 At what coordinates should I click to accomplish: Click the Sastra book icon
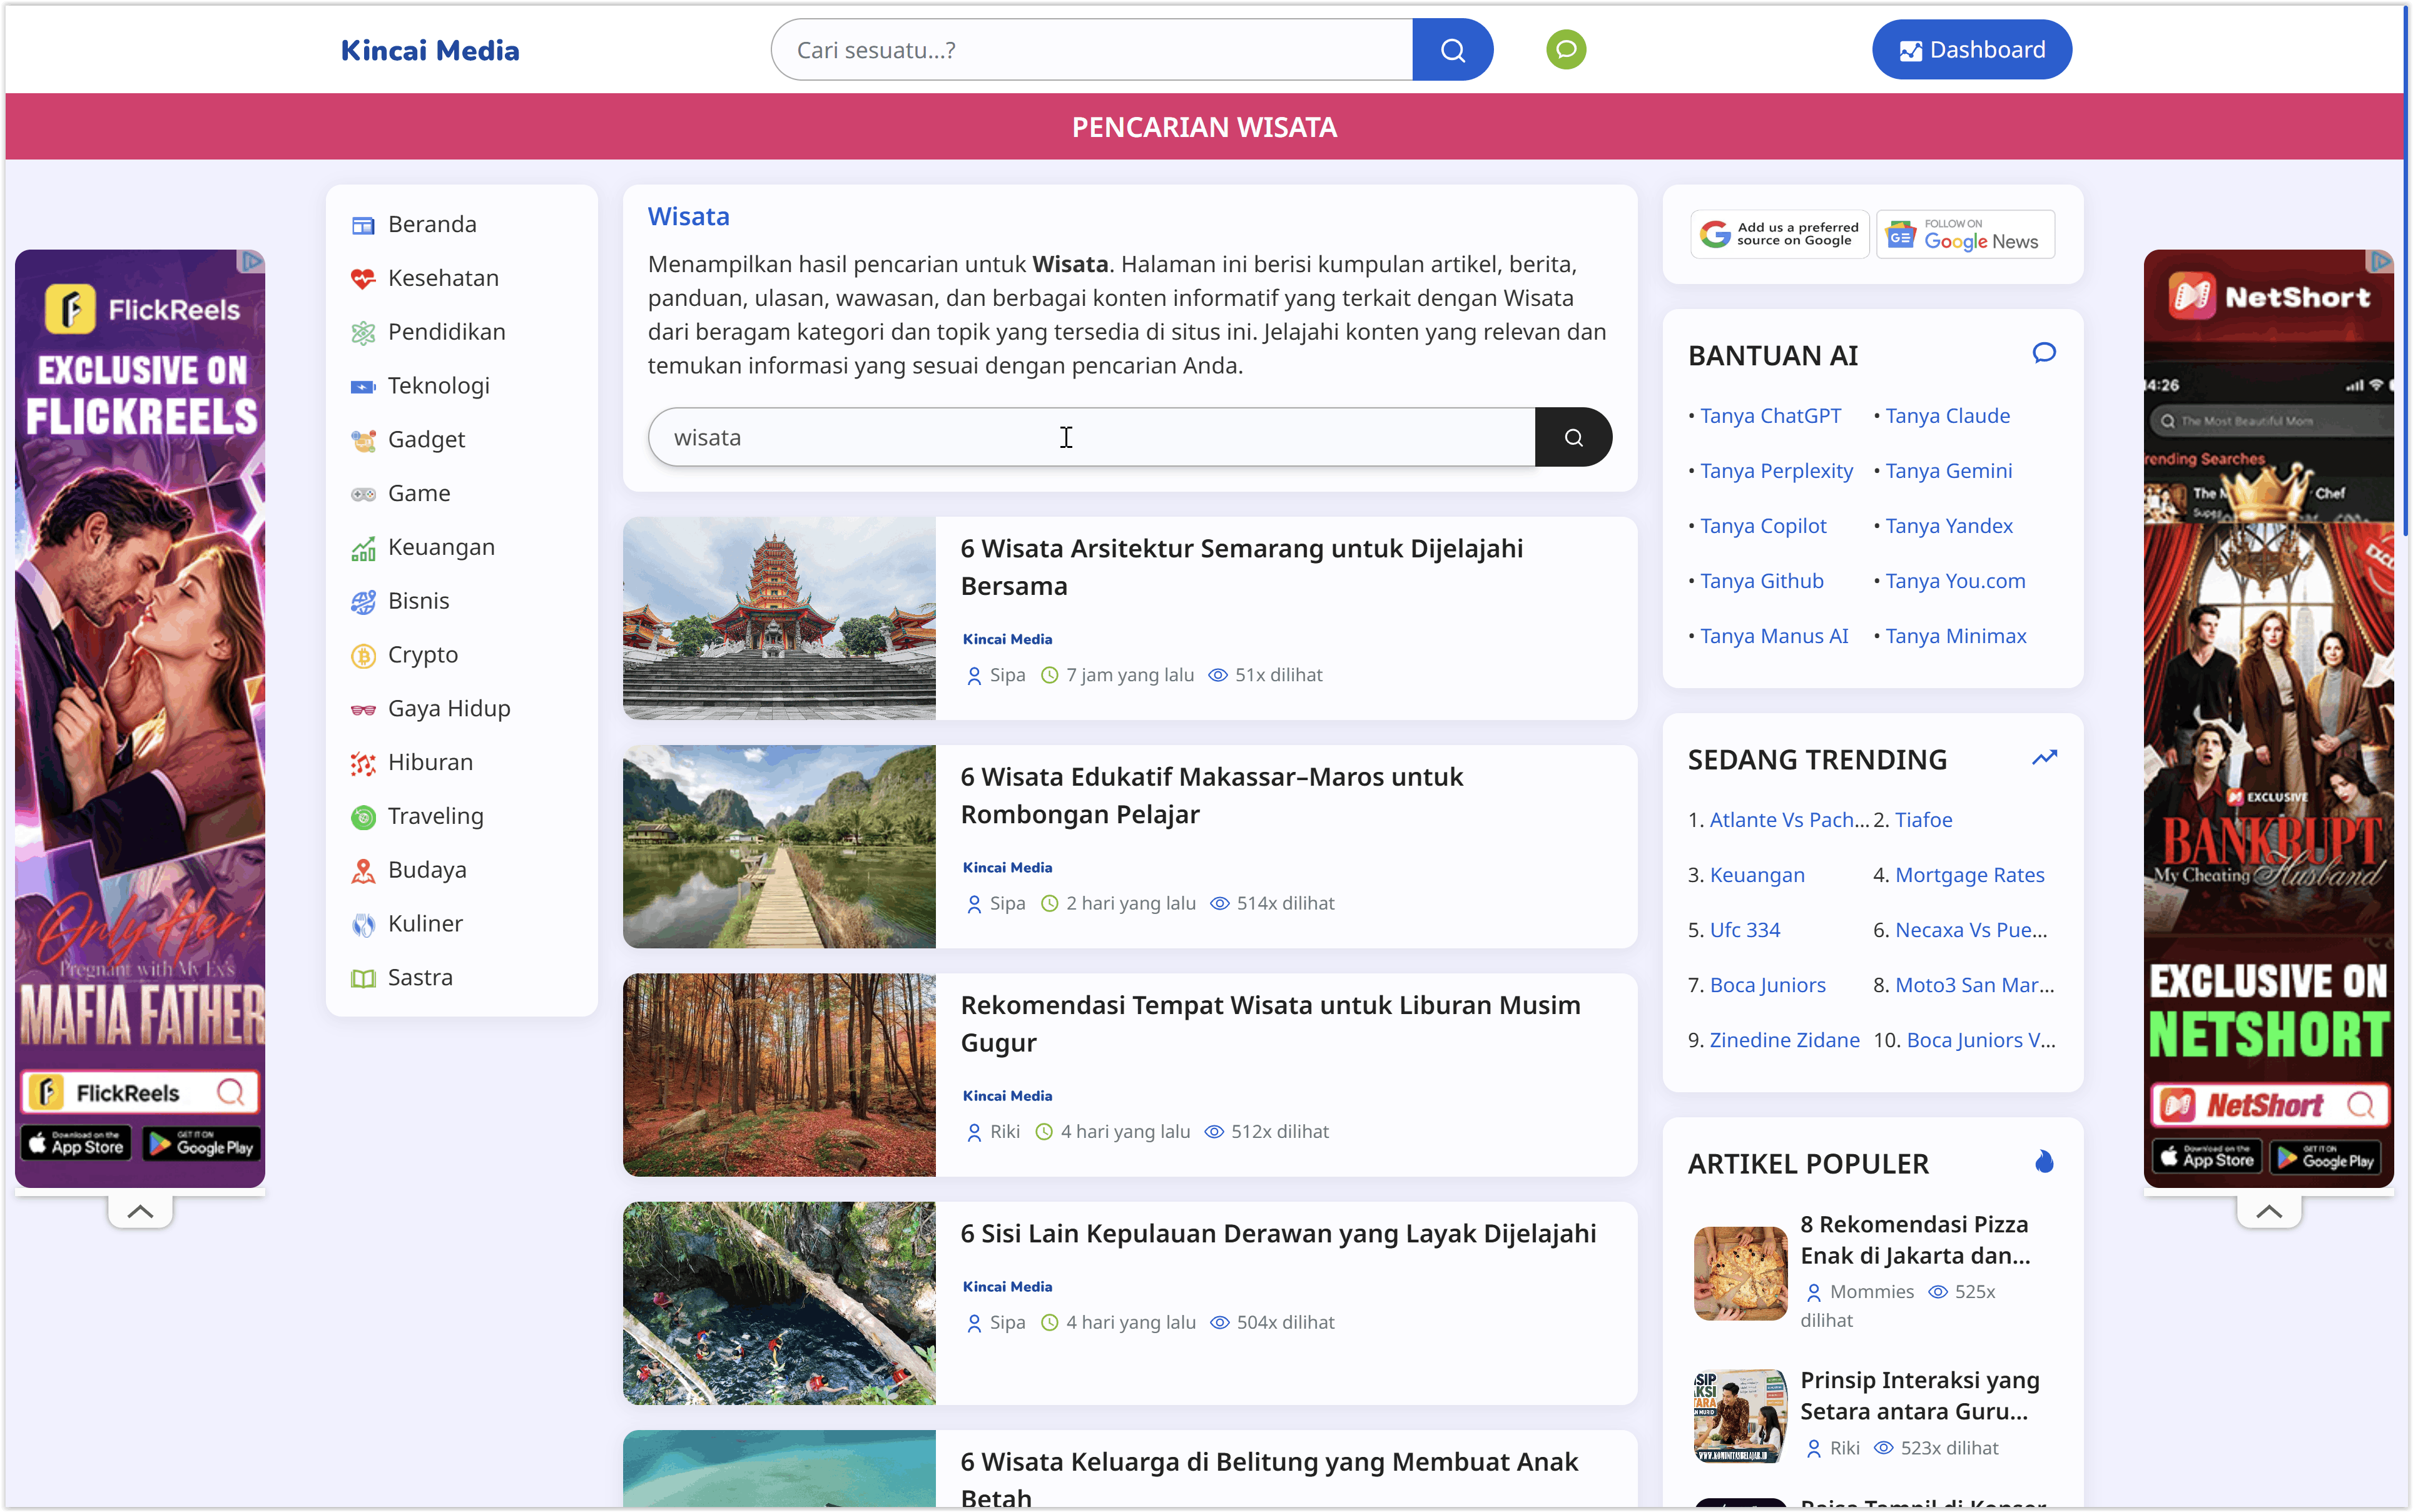tap(363, 979)
